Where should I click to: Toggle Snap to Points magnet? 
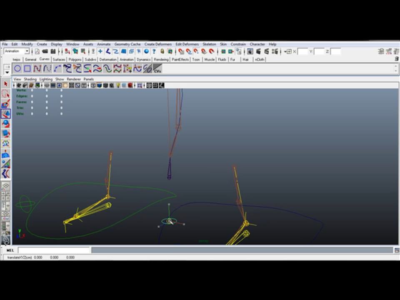click(196, 52)
